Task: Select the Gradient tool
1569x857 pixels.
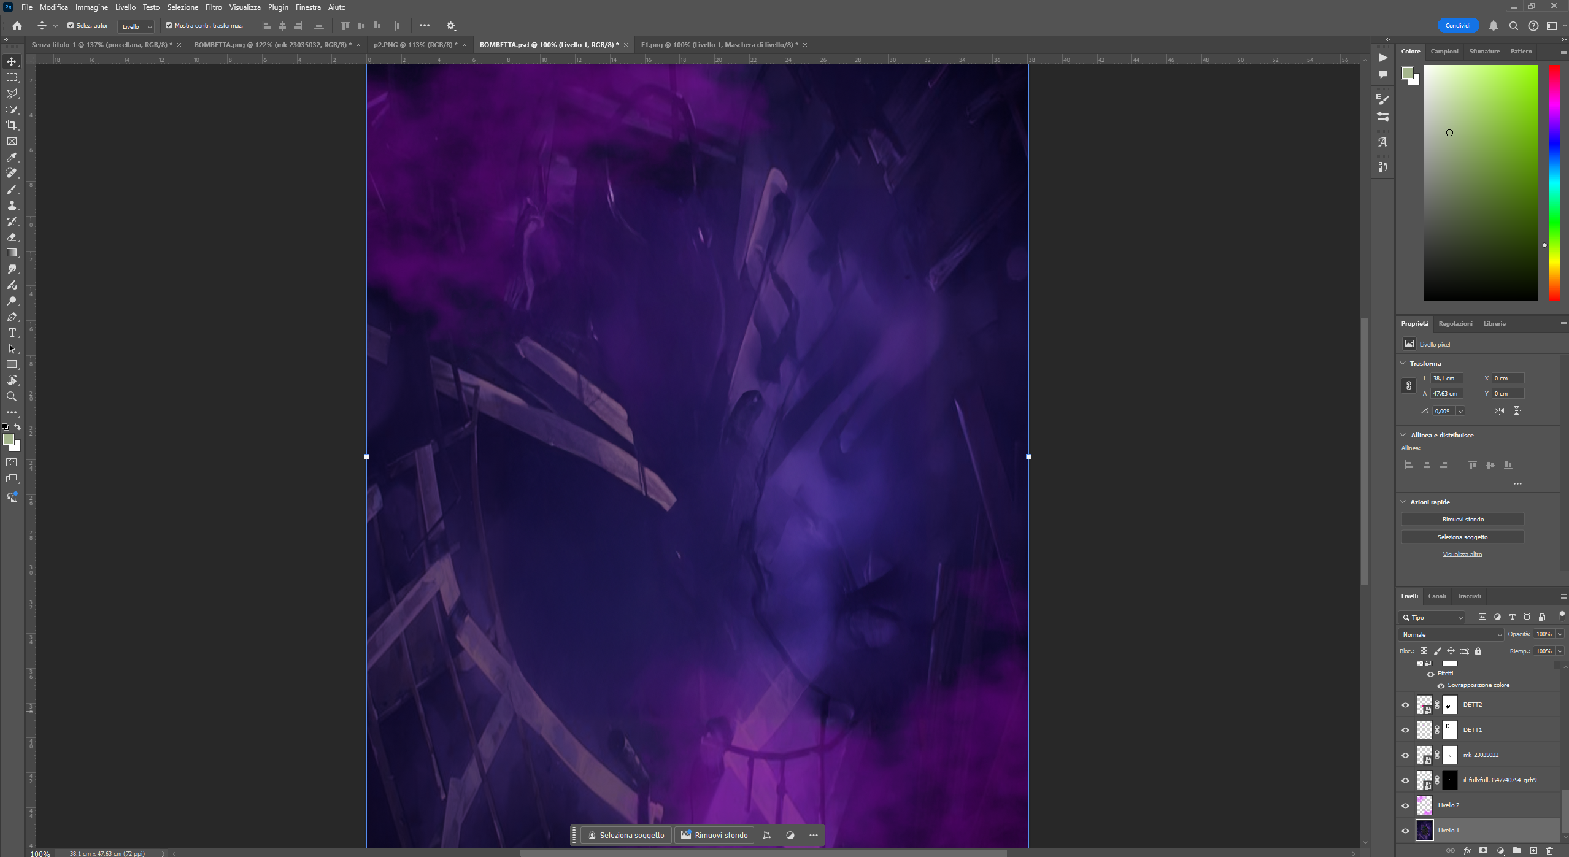Action: click(12, 253)
